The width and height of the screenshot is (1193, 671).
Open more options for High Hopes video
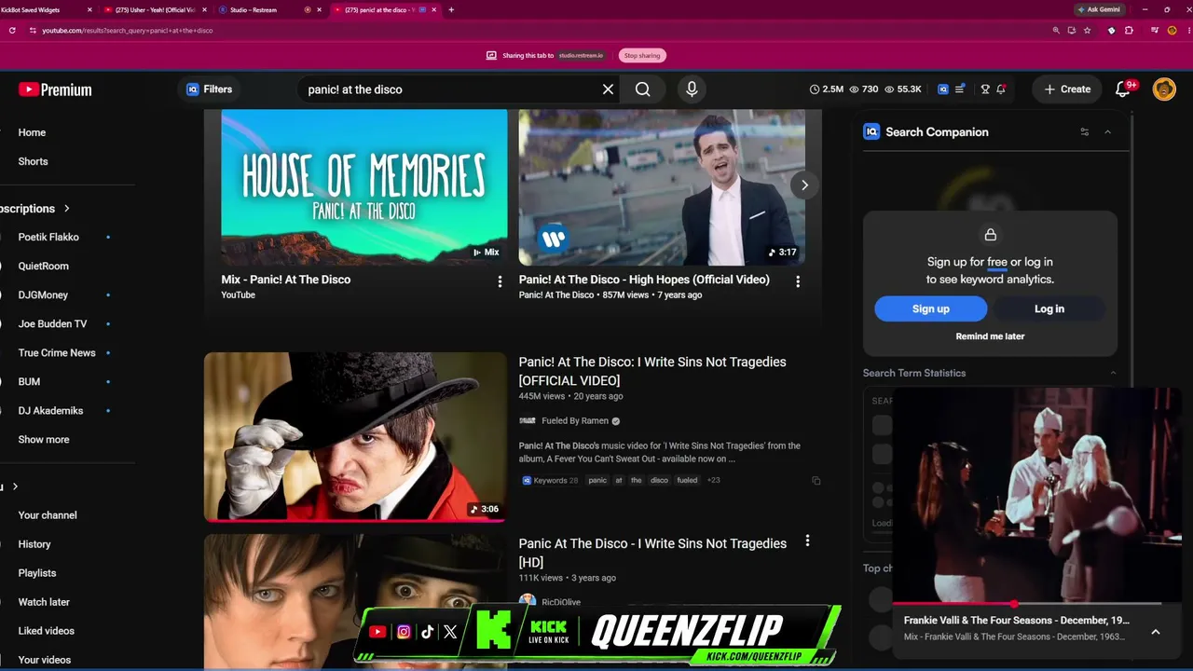click(x=798, y=281)
